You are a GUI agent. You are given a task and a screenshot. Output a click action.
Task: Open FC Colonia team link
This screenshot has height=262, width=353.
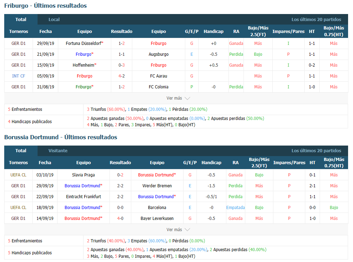click(159, 87)
